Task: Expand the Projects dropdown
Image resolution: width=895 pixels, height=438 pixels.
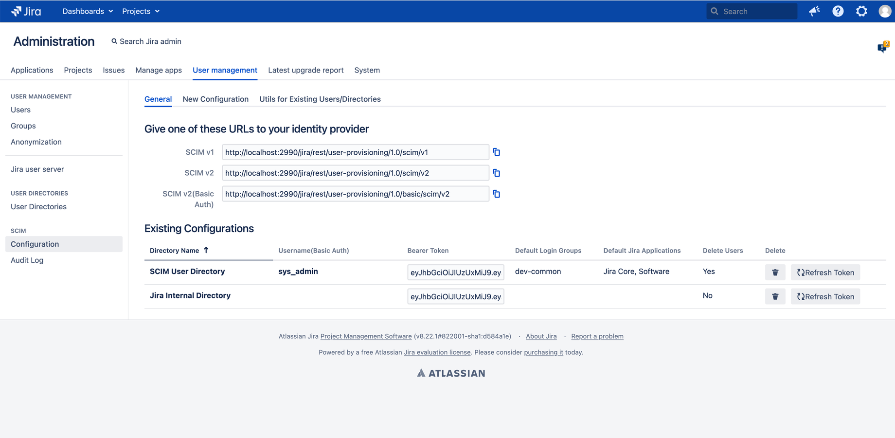Action: click(x=141, y=11)
